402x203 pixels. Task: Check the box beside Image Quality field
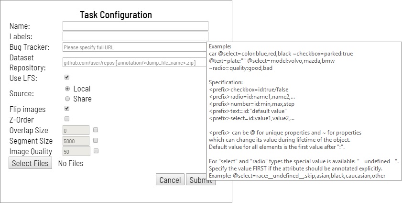pos(96,151)
